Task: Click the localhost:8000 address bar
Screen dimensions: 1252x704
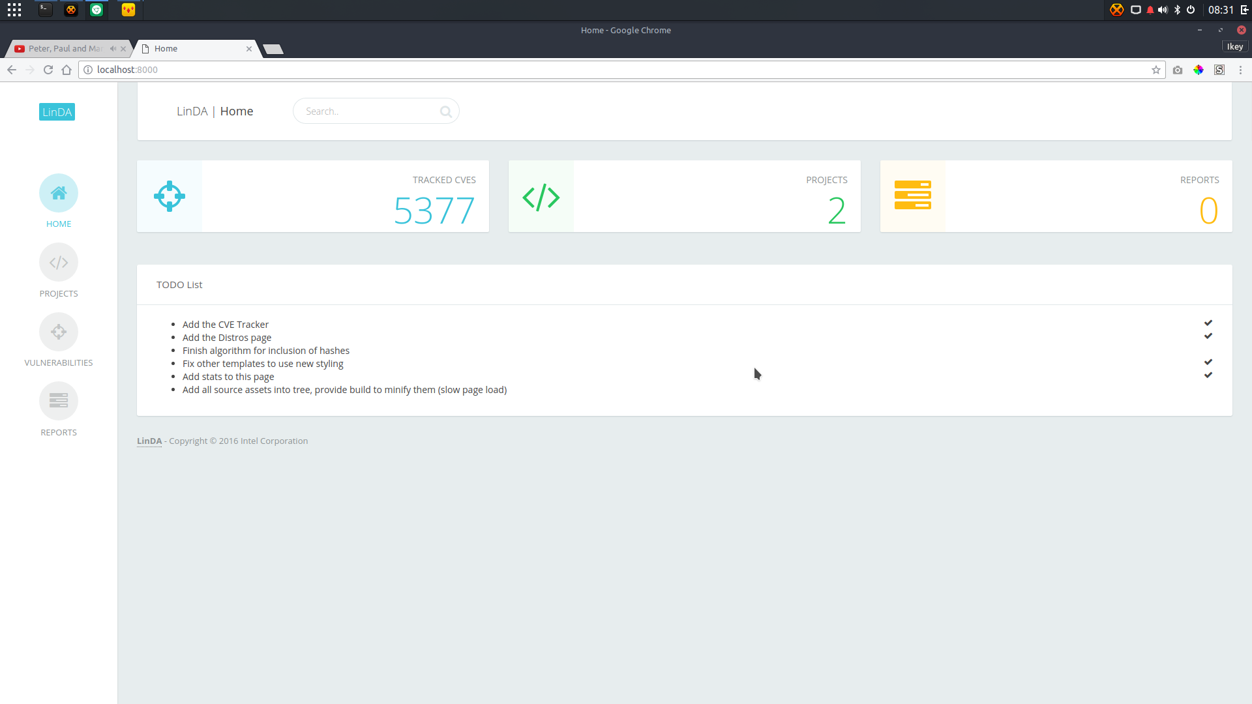Action: click(621, 70)
